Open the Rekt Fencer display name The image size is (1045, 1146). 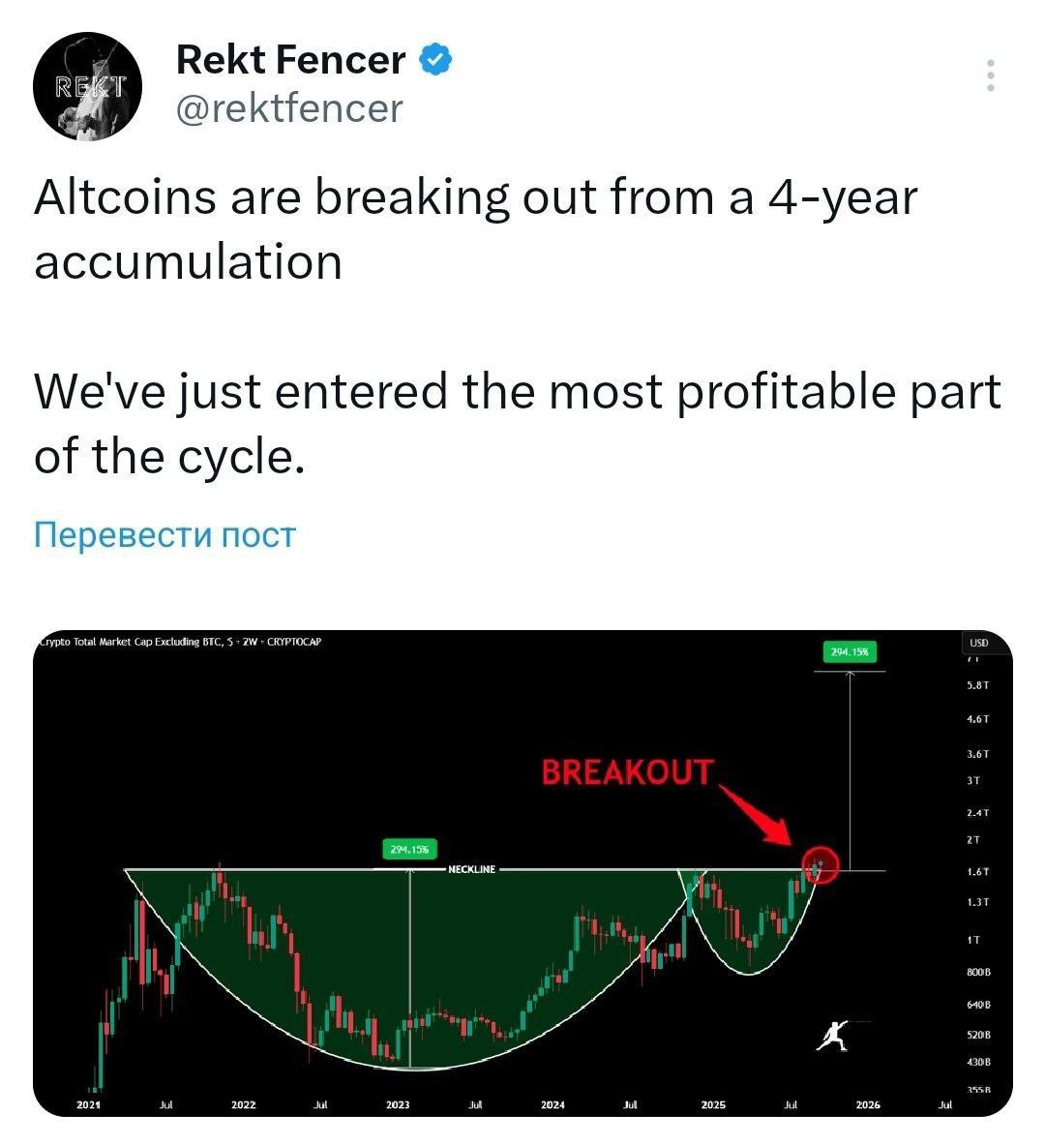290,60
